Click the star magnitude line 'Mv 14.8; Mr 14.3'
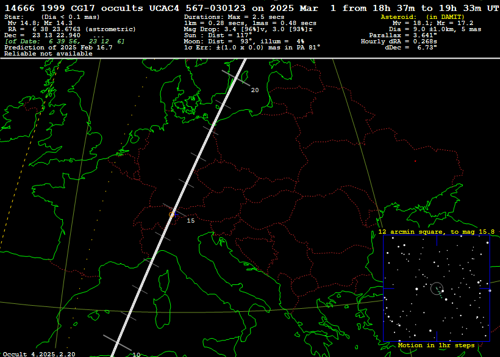Viewport: 500px width, 357px height. tap(40, 23)
